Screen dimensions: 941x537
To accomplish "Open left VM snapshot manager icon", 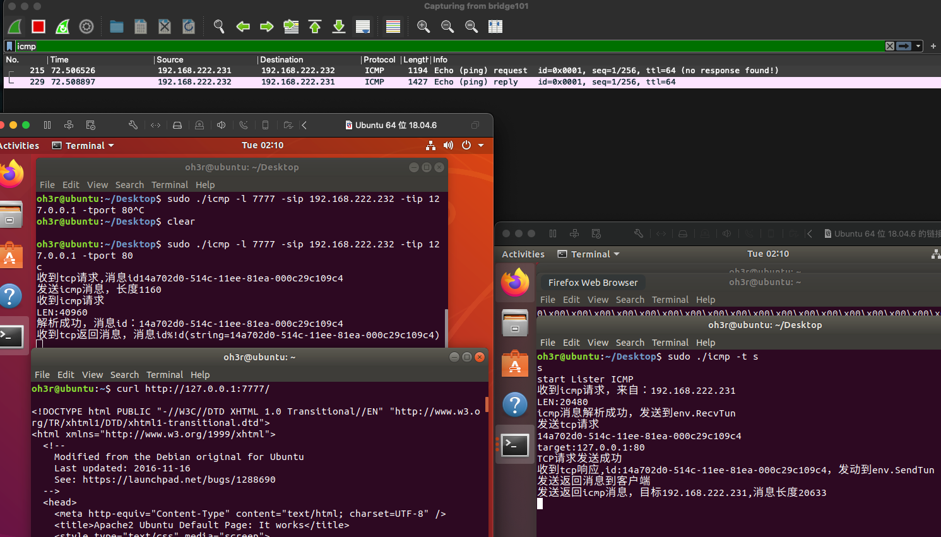I will click(90, 125).
